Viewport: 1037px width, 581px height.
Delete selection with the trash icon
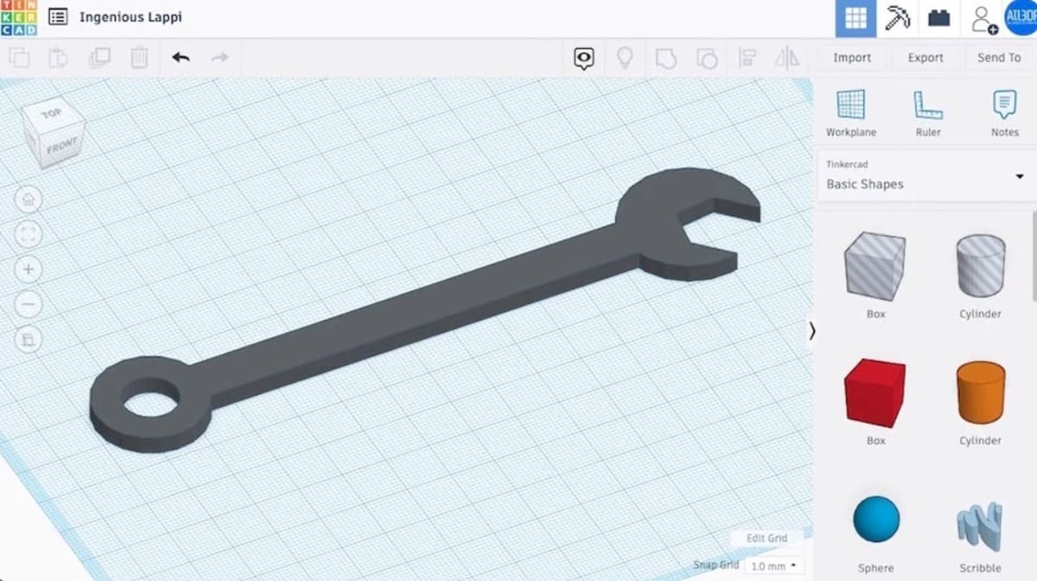[139, 58]
